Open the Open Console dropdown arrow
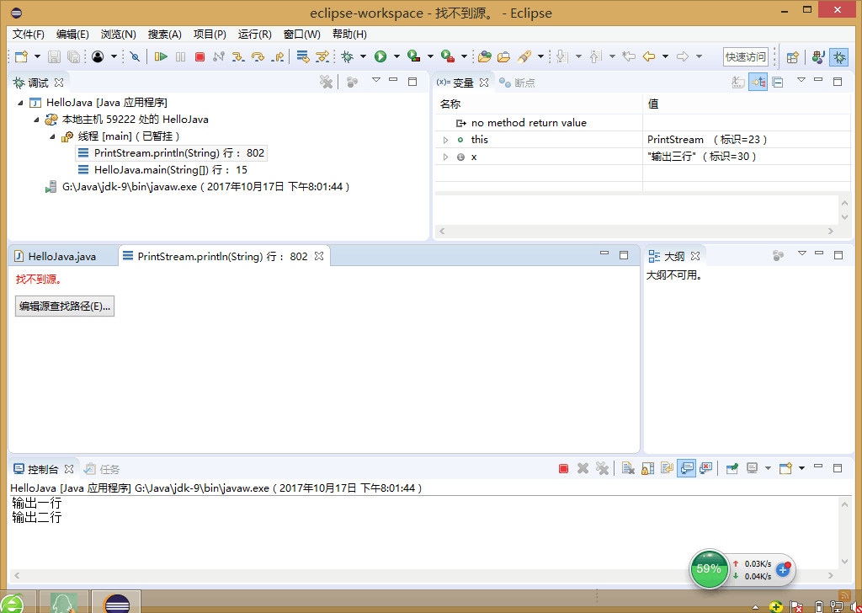Screen dimensions: 862x613 [x=801, y=468]
